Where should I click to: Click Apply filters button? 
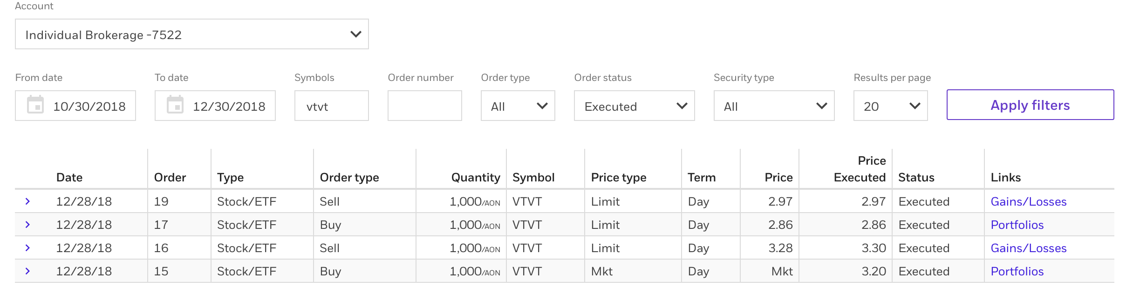[x=1030, y=105]
